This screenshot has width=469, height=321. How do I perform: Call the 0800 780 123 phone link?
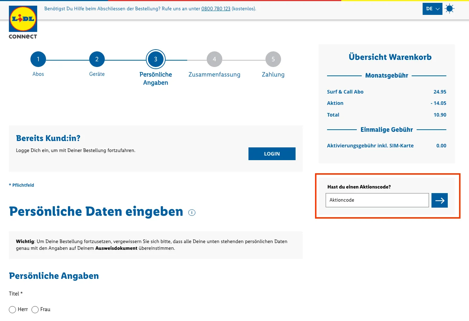click(216, 9)
